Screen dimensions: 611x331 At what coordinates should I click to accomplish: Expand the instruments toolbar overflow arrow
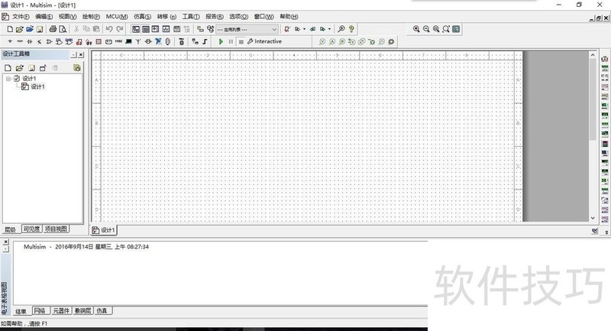click(x=606, y=232)
